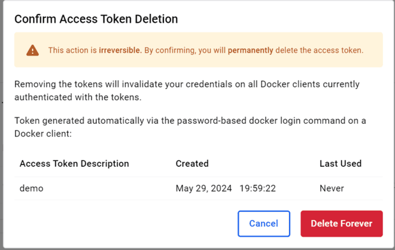
Task: Click the Last Used column header
Action: tap(340, 163)
